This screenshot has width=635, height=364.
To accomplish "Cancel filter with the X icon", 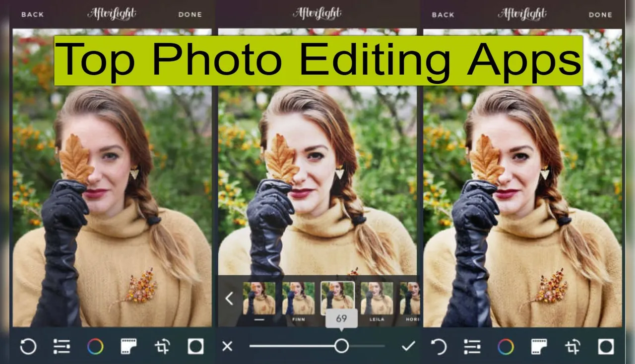I will pos(227,346).
